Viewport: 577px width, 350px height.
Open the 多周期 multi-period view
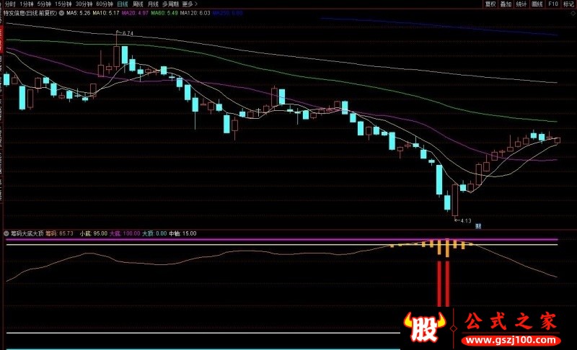coord(170,4)
